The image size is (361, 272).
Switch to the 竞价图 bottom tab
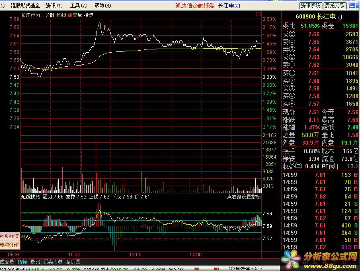73,262
